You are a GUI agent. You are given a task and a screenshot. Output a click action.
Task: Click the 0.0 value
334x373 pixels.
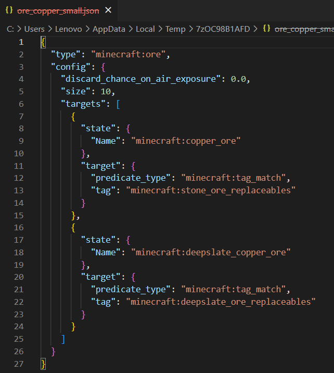tap(238, 79)
